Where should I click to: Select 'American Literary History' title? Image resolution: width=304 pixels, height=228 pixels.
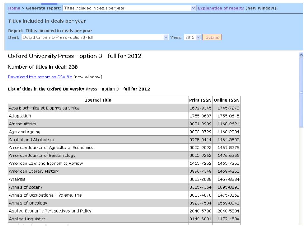(x=34, y=171)
